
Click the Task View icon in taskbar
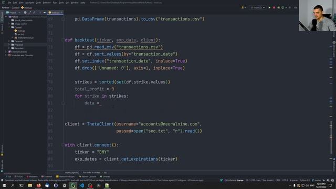(21, 185)
